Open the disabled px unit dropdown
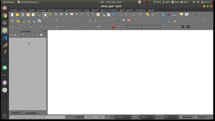The height and width of the screenshot is (121, 215). pyautogui.click(x=152, y=27)
